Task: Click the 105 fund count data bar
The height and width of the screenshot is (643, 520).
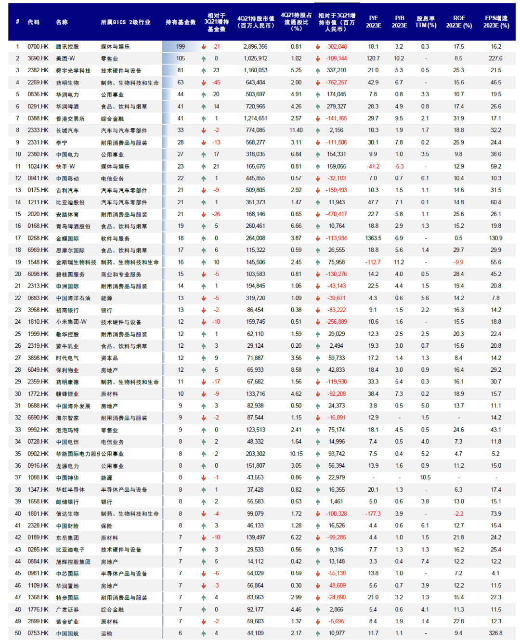Action: [172, 58]
